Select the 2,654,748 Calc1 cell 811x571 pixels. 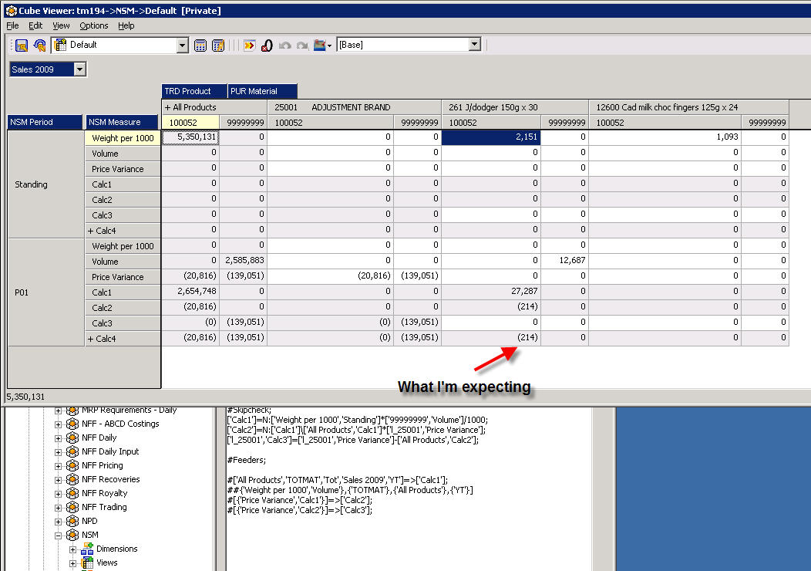coord(190,292)
